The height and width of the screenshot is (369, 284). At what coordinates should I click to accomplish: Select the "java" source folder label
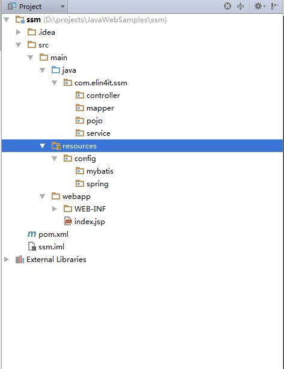[x=69, y=70]
